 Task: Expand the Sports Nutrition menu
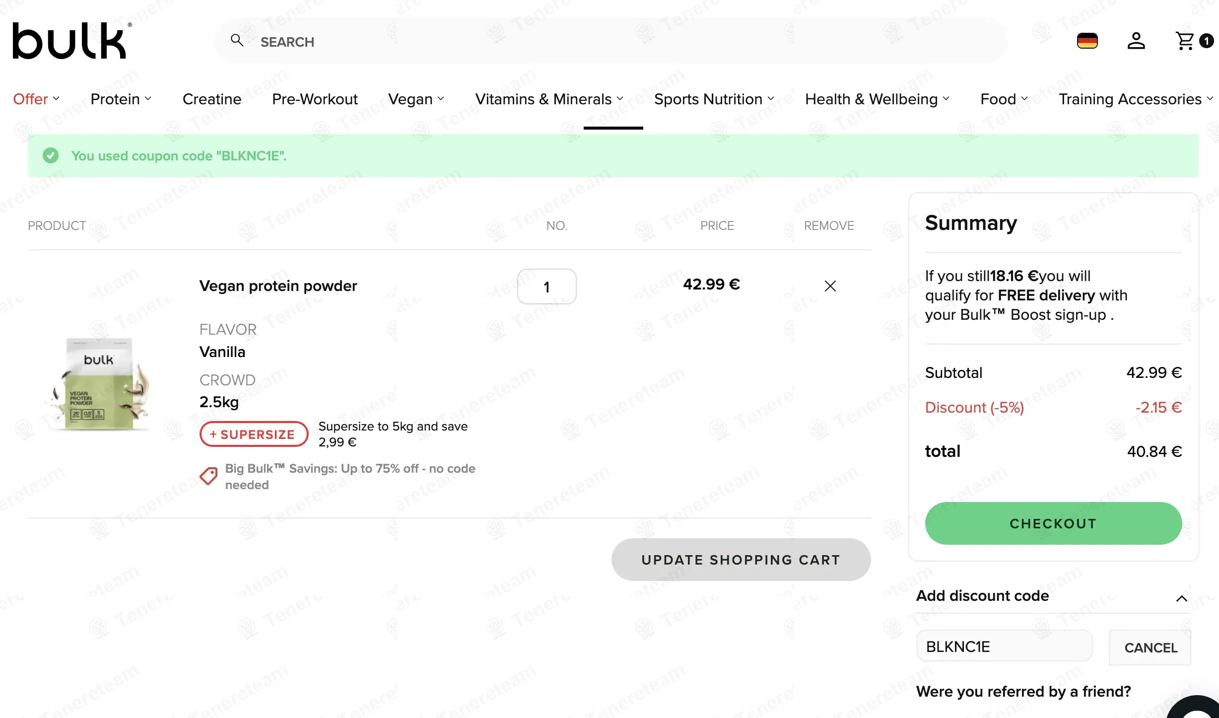click(x=714, y=99)
